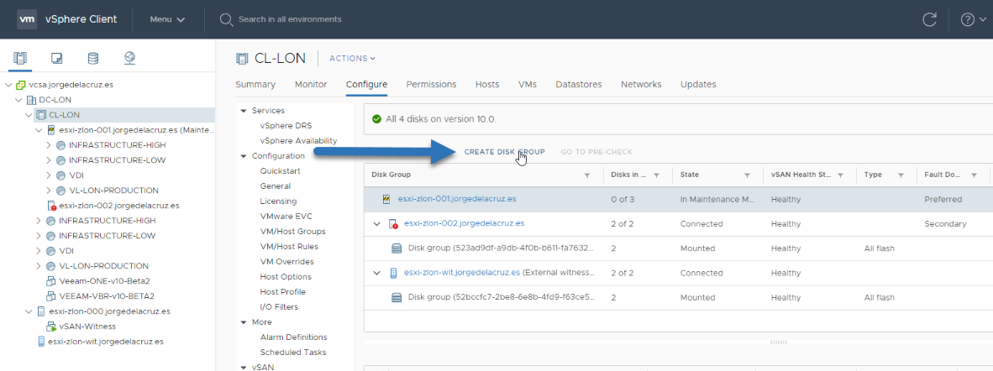Select I/O Filters in the Configure menu

(279, 307)
